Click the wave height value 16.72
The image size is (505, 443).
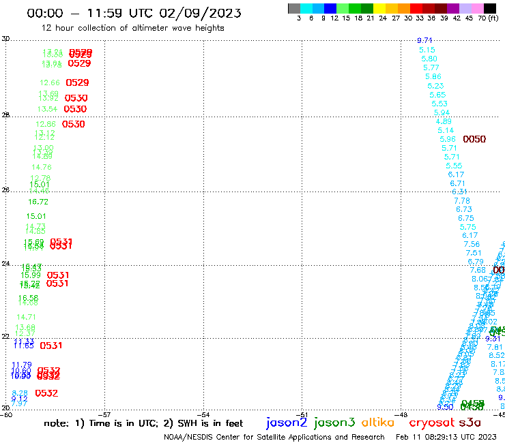(x=38, y=202)
